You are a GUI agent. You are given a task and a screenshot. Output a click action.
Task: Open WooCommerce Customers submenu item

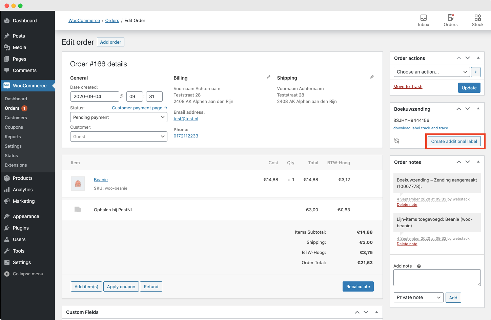coord(16,118)
